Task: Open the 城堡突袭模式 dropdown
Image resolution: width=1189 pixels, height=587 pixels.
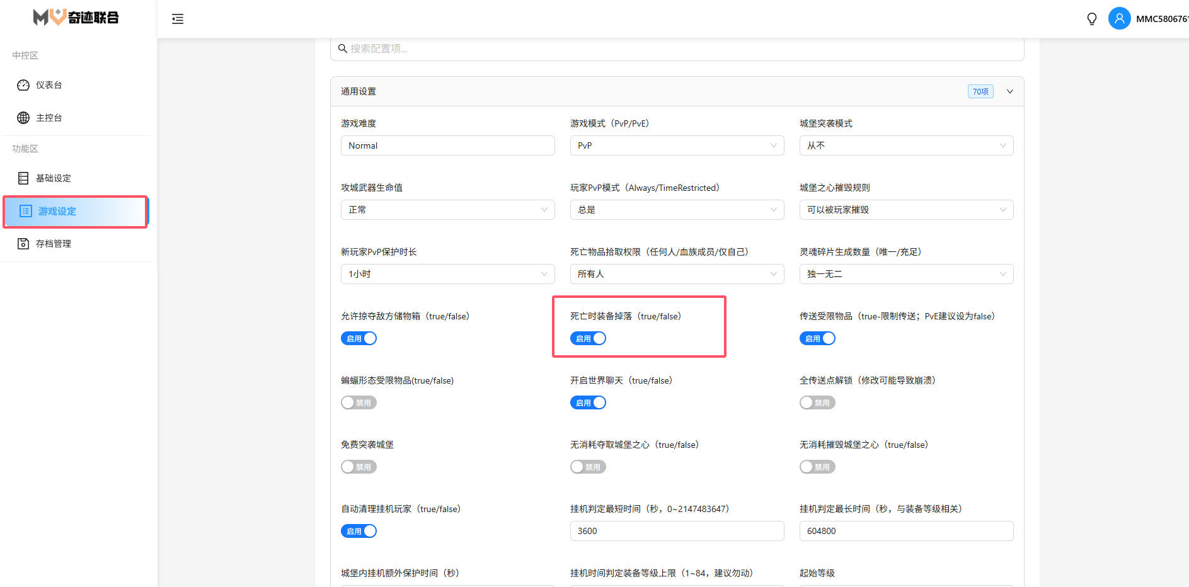Action: tap(906, 145)
